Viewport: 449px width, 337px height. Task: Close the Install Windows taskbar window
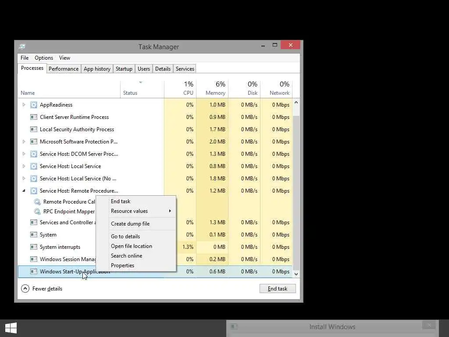pos(429,325)
